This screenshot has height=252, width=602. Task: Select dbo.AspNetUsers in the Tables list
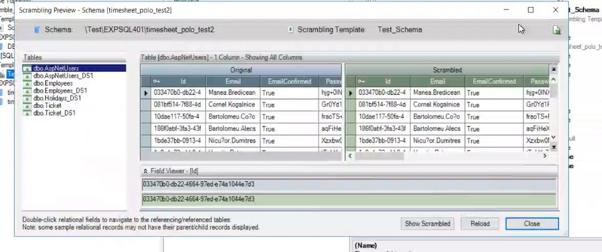[56, 69]
